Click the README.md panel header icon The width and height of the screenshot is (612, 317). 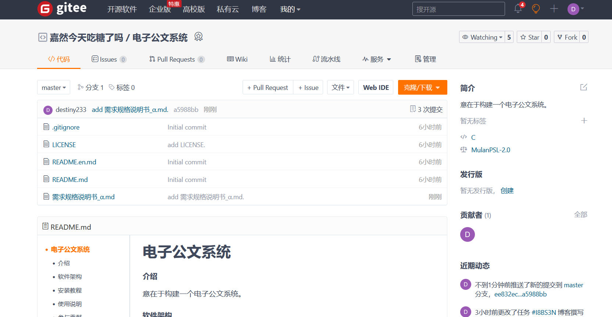46,226
